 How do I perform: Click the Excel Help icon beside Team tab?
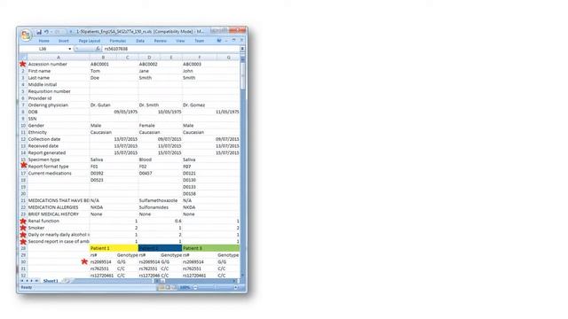coord(219,41)
